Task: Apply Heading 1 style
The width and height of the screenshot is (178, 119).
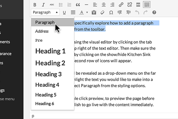Action: [x=53, y=51]
